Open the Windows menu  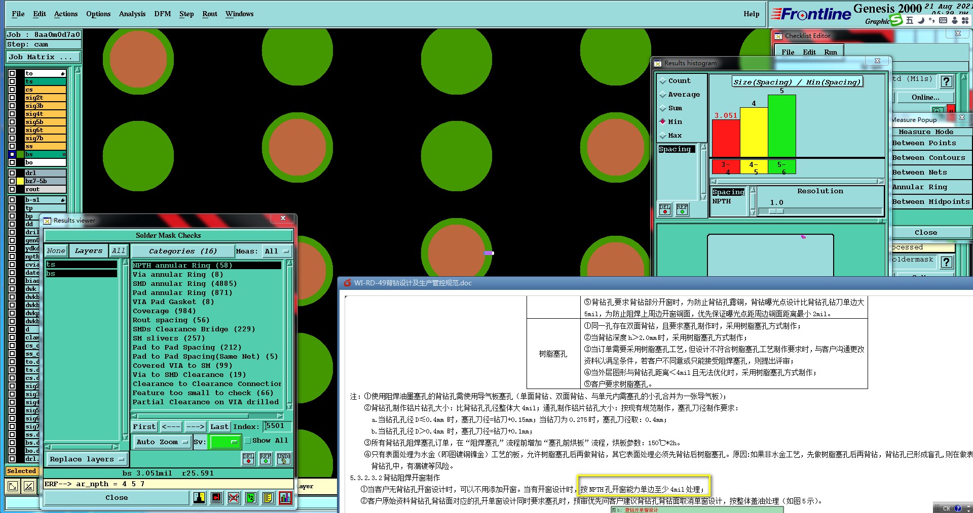[x=240, y=14]
